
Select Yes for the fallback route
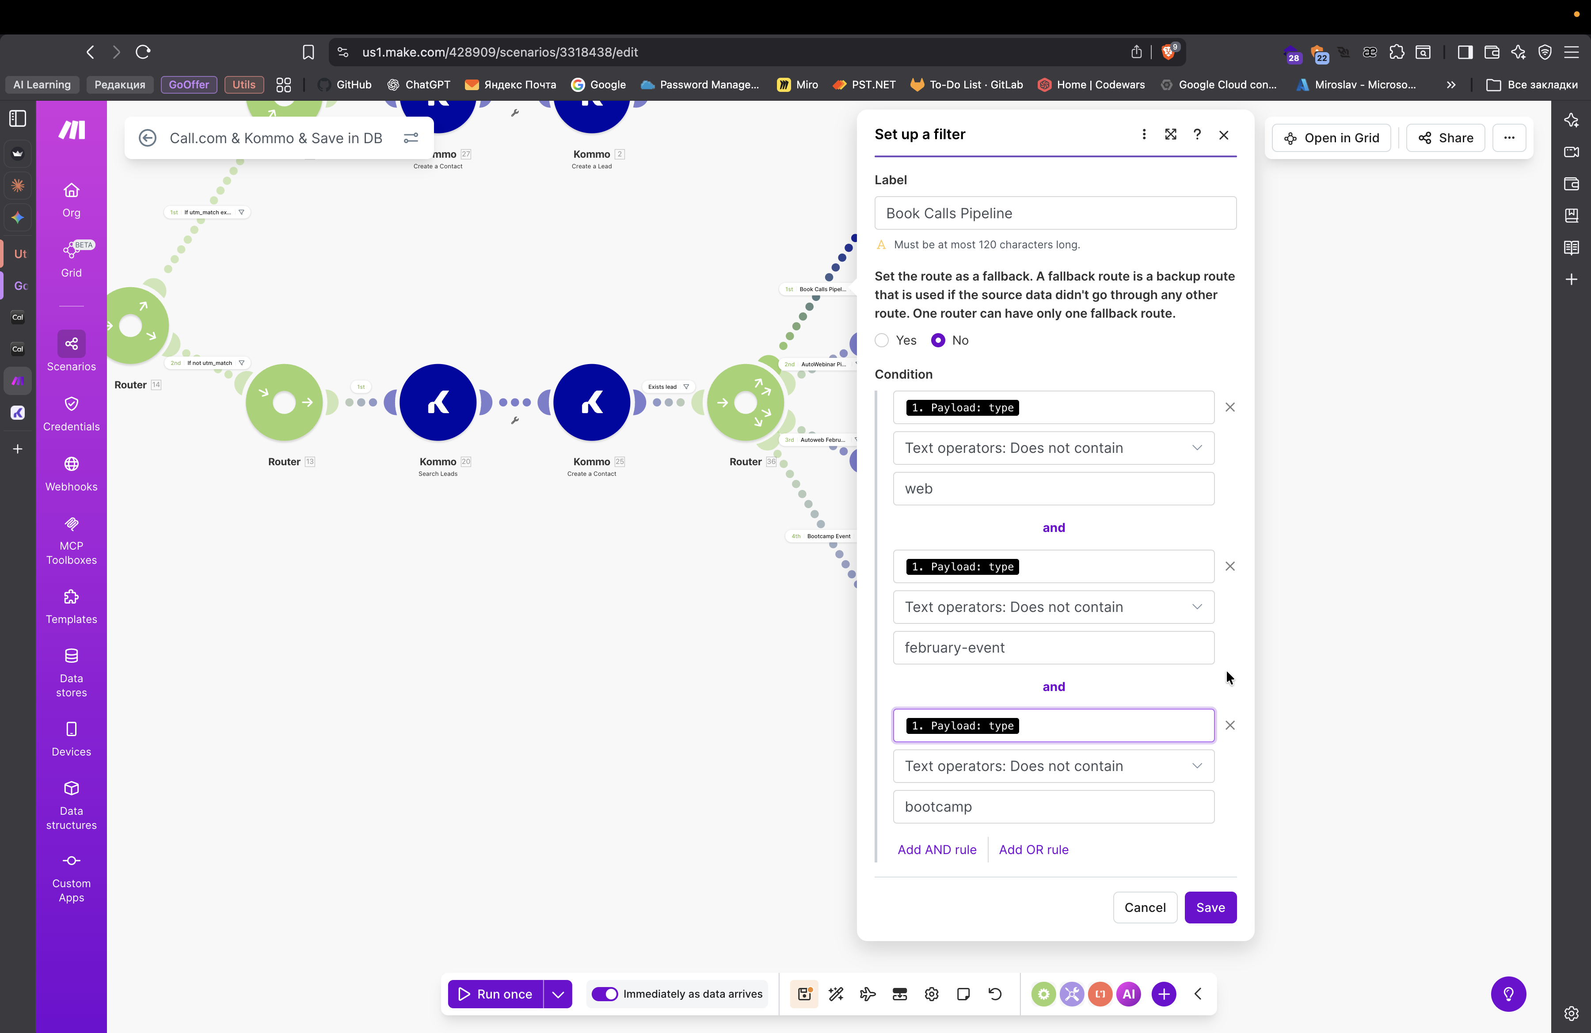tap(882, 340)
